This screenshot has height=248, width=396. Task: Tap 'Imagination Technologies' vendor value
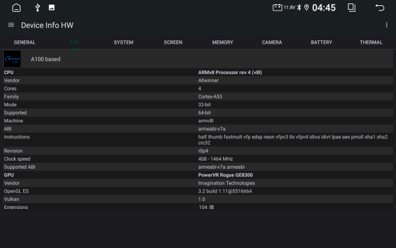click(x=226, y=183)
